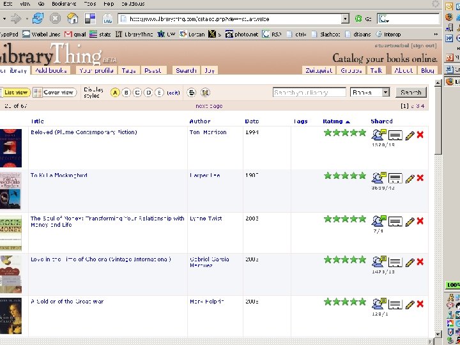
Task: Open the Zeitgeist tab
Action: (319, 70)
